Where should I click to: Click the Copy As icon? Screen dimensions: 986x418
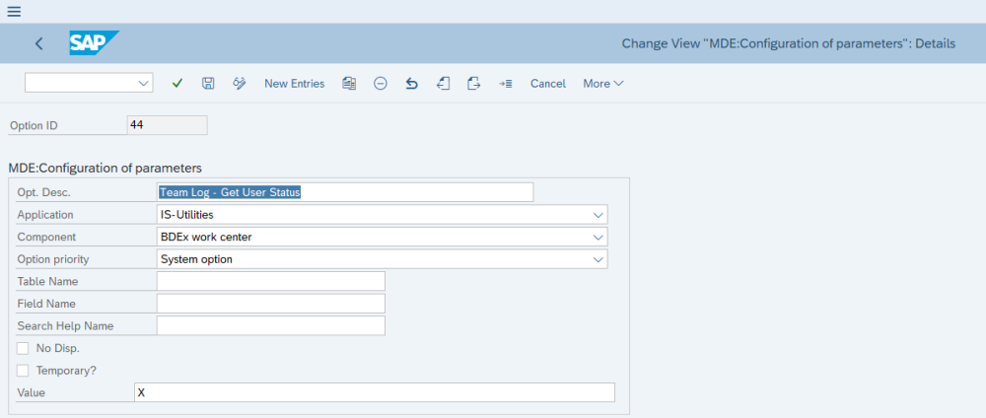(349, 84)
